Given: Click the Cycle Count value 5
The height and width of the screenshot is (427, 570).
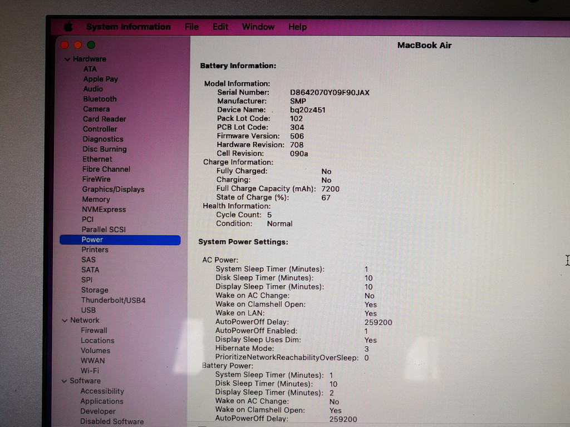Looking at the screenshot, I should (x=269, y=215).
